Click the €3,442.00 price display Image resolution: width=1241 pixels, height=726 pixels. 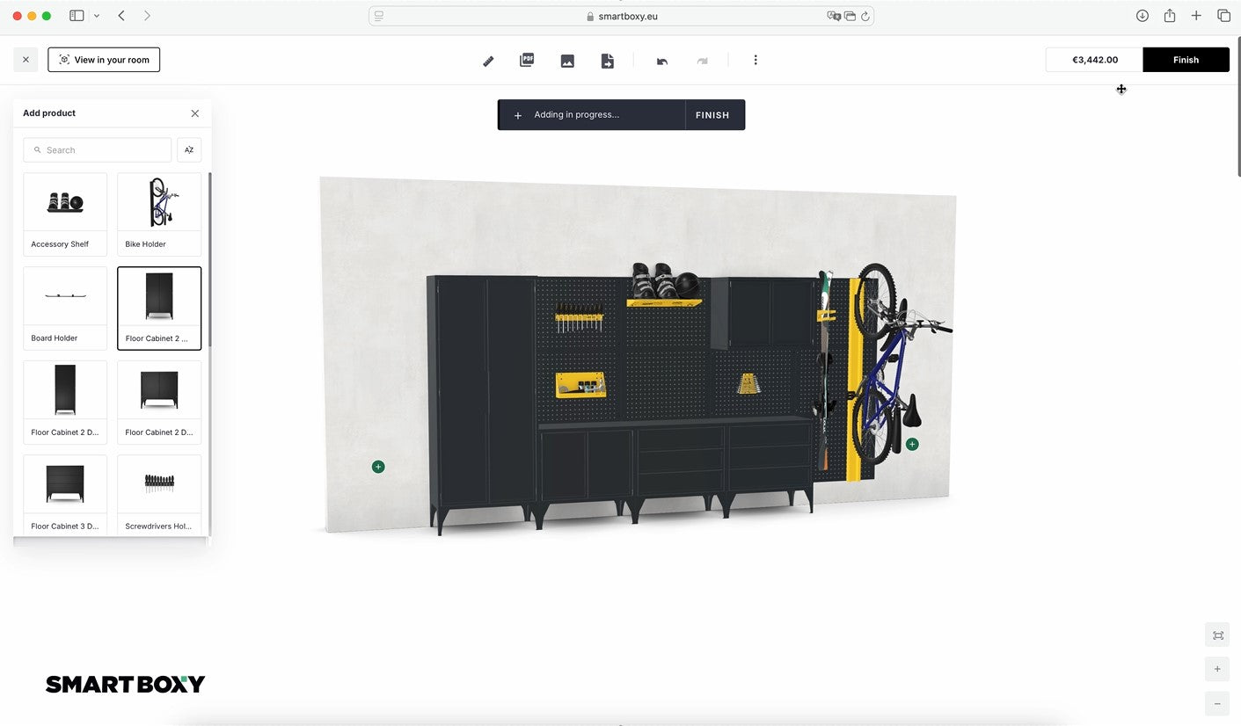point(1093,59)
